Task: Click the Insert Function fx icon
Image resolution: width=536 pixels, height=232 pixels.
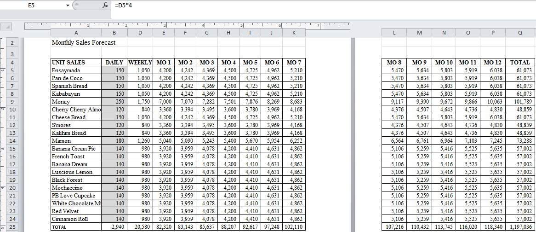Action: click(x=105, y=5)
